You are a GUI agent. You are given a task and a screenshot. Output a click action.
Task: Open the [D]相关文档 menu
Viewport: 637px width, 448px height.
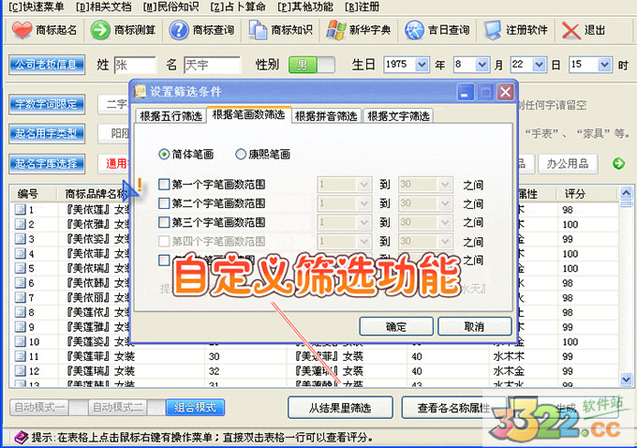click(x=104, y=7)
